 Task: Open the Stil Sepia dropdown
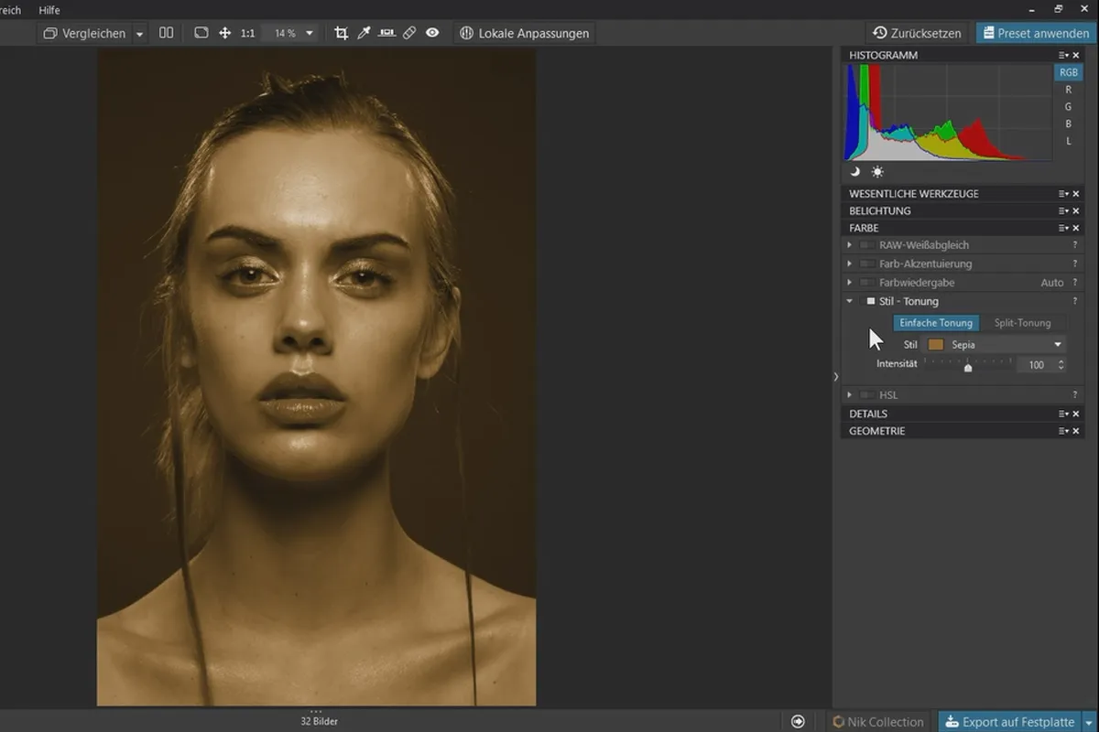[x=995, y=345]
